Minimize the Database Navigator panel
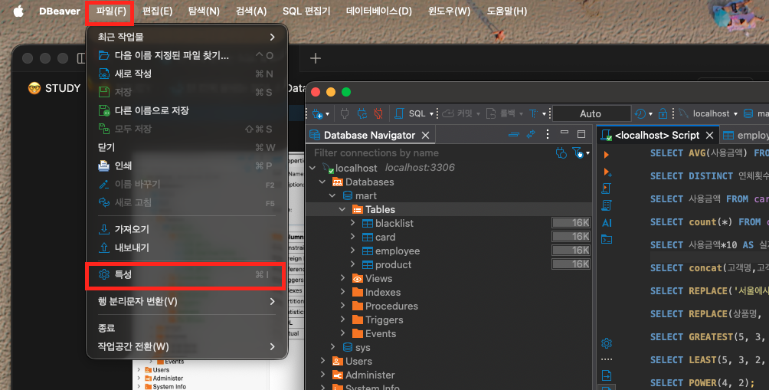The width and height of the screenshot is (769, 390). (564, 133)
